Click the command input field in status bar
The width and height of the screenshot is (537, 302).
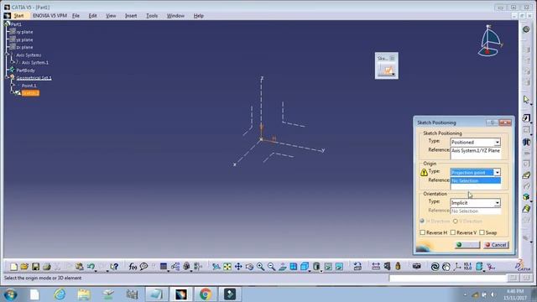pyautogui.click(x=447, y=278)
